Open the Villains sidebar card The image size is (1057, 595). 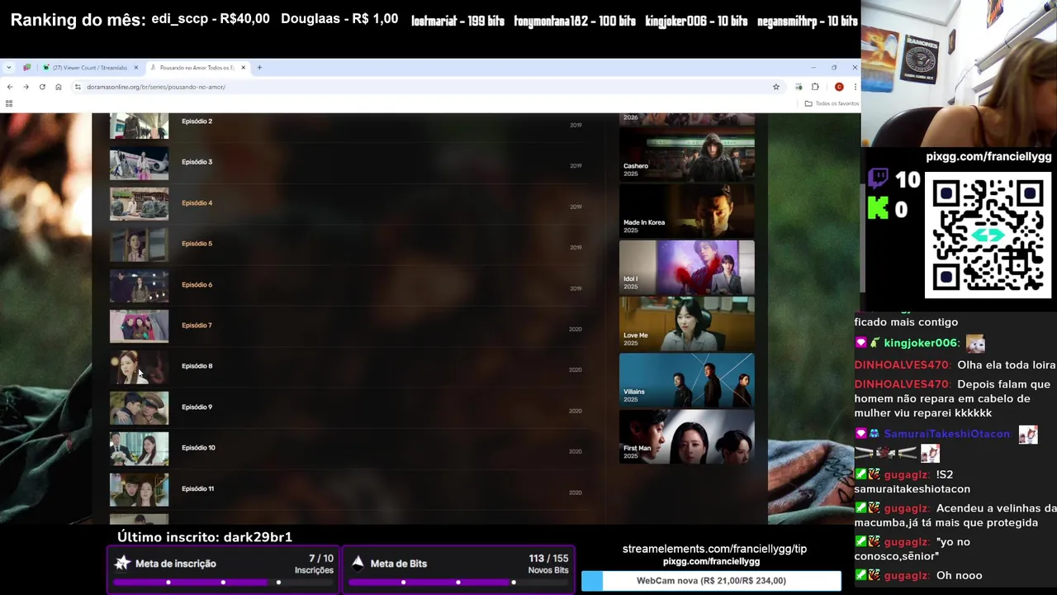click(x=686, y=380)
